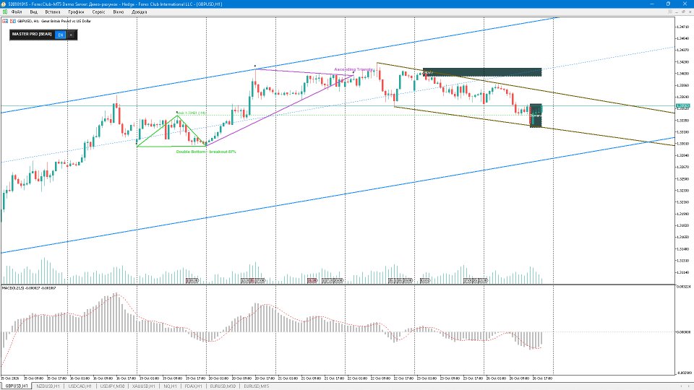Restore the inner chart window

pyautogui.click(x=683, y=12)
